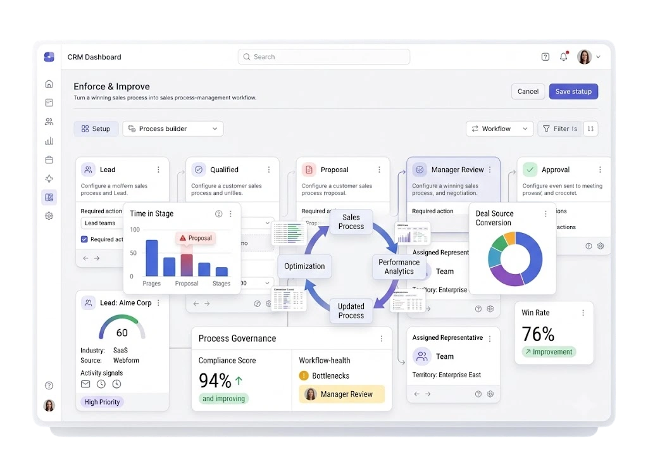Open the settings gear in the sidebar
Screen dimensions: 648x469
click(49, 216)
